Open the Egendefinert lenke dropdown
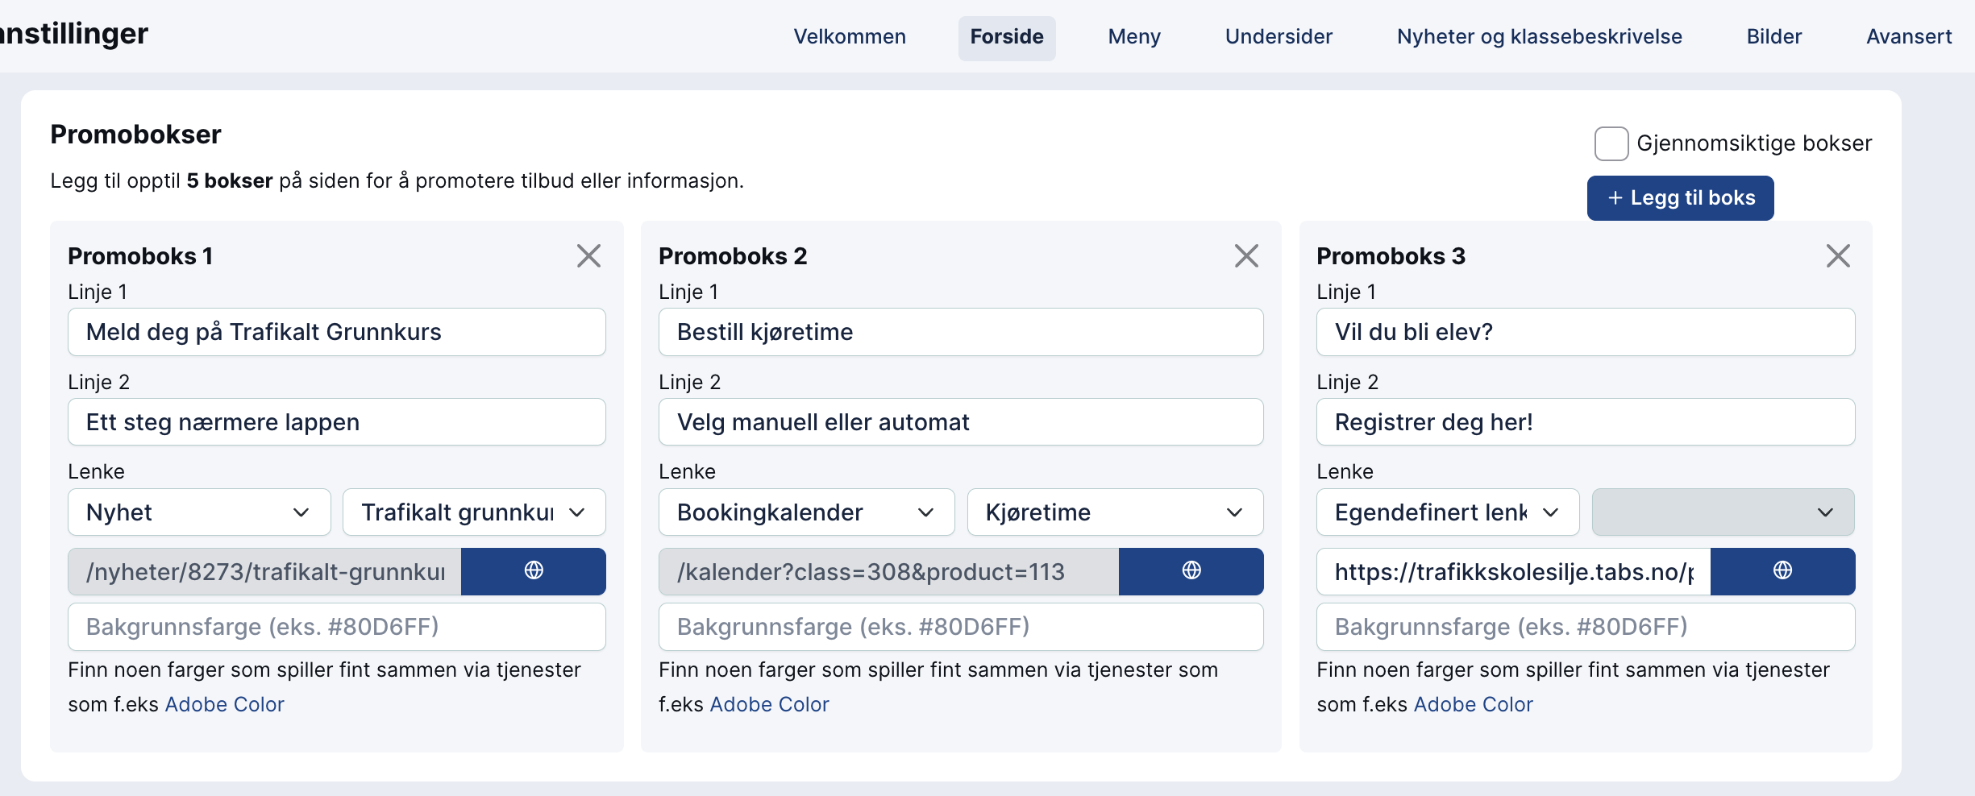This screenshot has height=796, width=1975. pos(1448,512)
